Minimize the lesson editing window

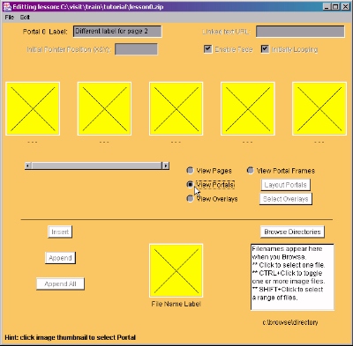point(327,6)
